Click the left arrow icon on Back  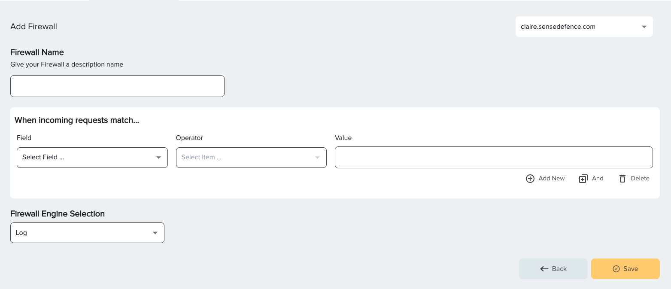(544, 269)
